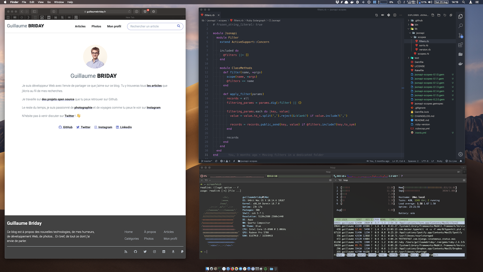Viewport: 483px width, 272px height.
Task: Expand the test folder in Explorer
Action: coord(417,58)
